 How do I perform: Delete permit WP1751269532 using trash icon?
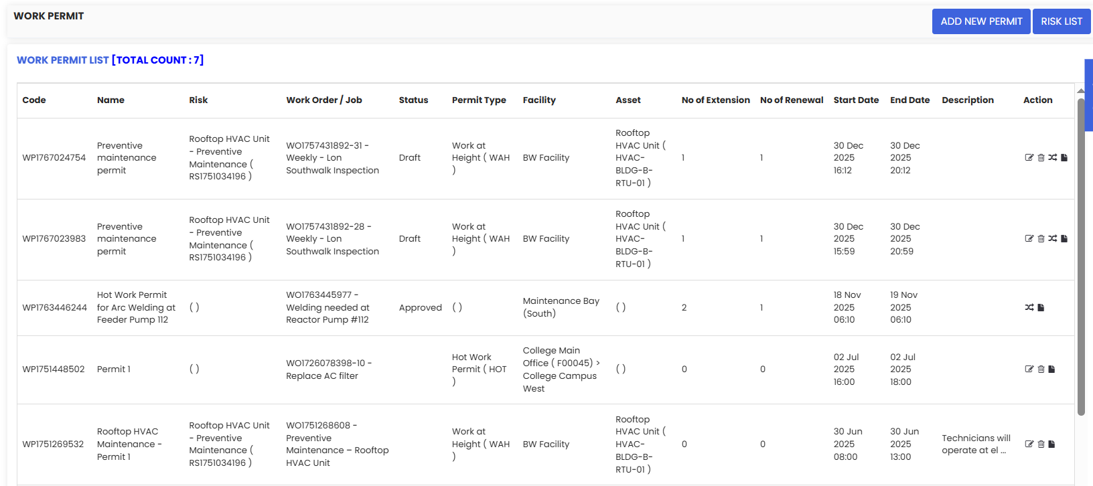click(1041, 444)
